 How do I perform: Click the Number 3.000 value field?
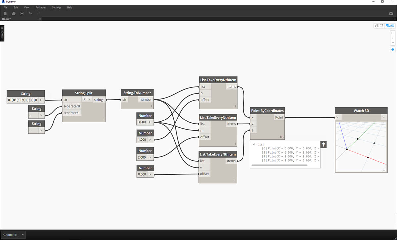tap(142, 122)
